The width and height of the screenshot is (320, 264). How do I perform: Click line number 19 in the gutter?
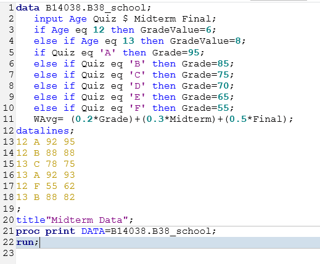[9, 209]
